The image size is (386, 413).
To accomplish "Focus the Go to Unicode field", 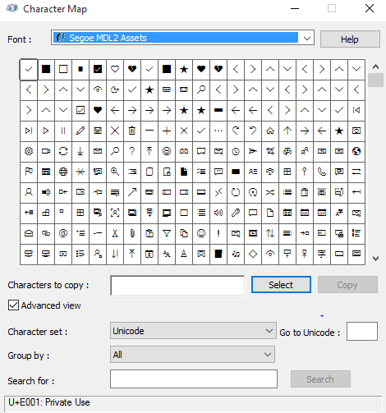I will pyautogui.click(x=362, y=332).
